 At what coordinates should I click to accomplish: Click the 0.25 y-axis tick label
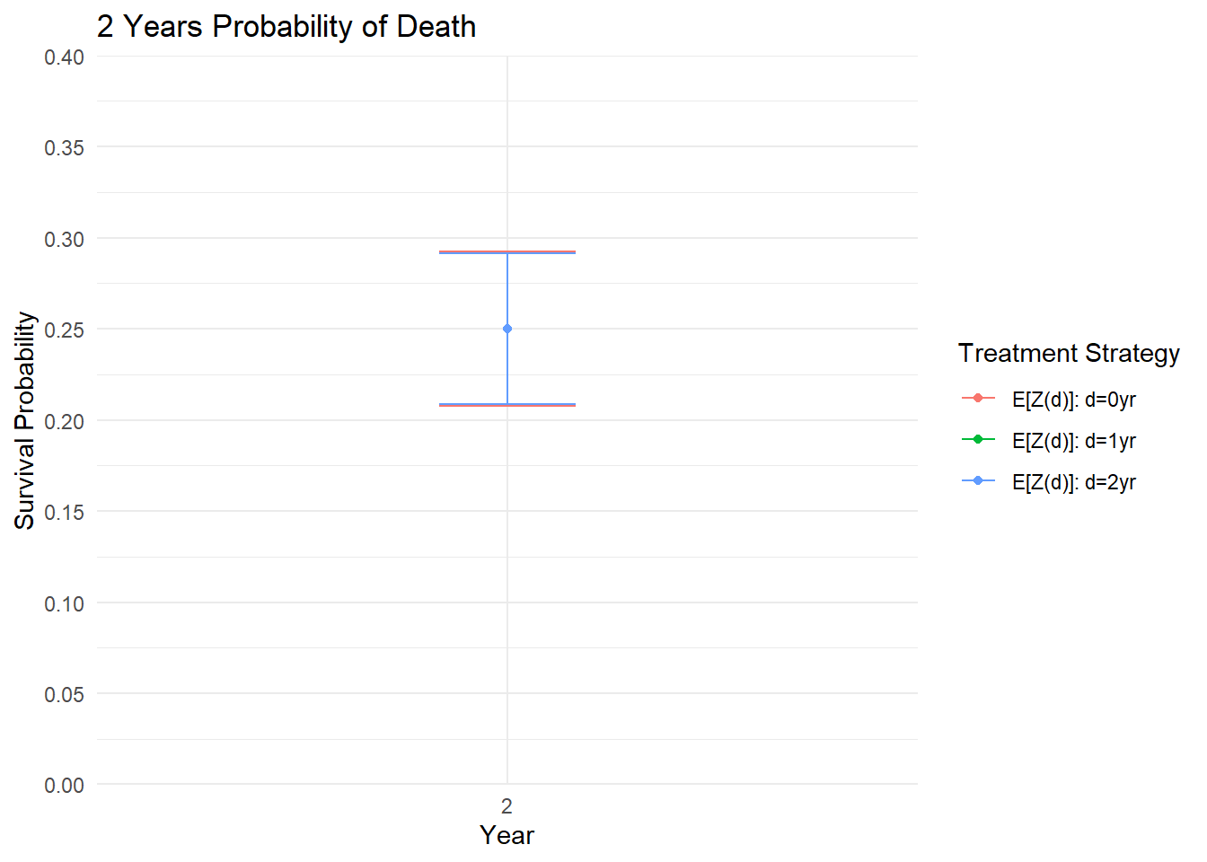pyautogui.click(x=65, y=330)
